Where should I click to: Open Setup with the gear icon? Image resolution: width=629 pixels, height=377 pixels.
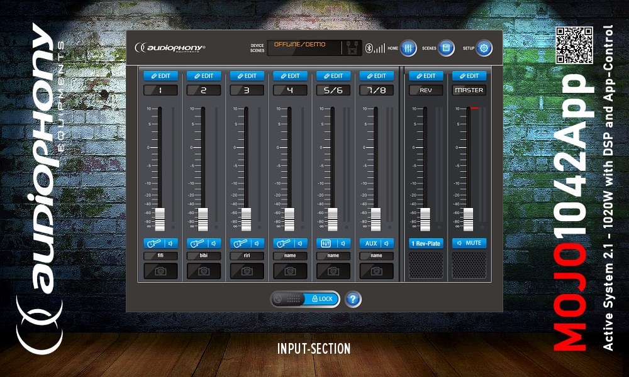484,48
